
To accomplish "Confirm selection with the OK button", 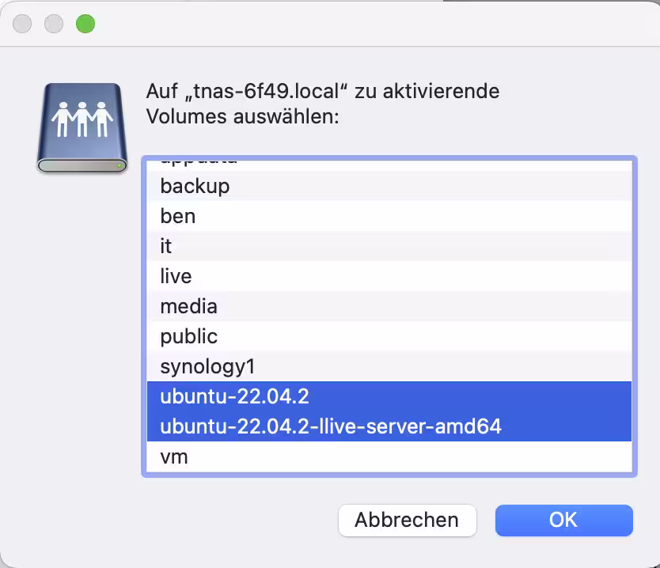I will point(564,521).
